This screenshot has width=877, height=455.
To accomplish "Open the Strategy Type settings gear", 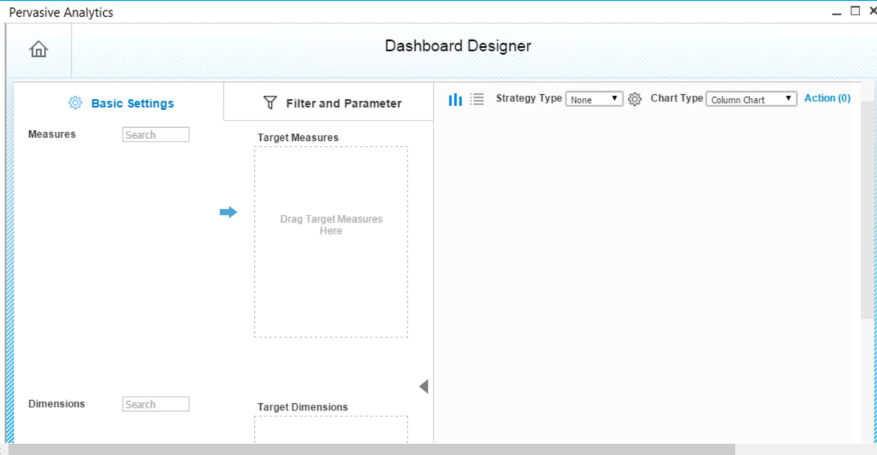I will click(634, 99).
